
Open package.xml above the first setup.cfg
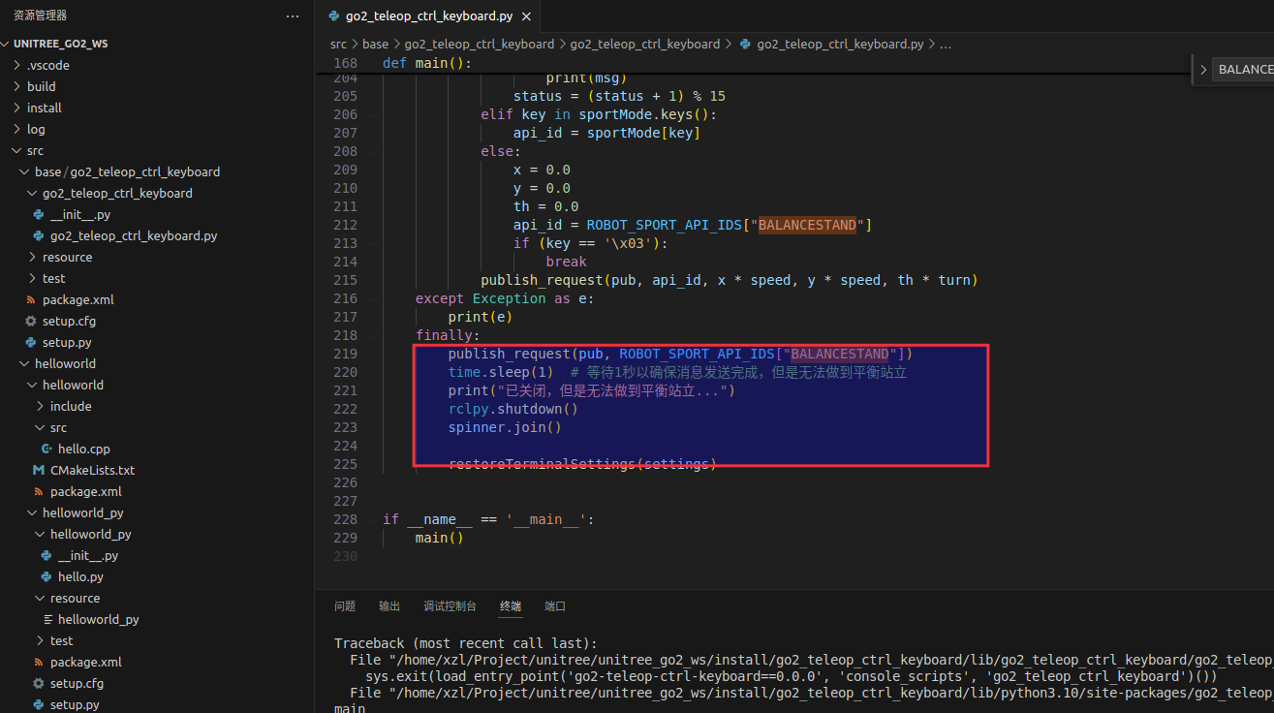78,299
